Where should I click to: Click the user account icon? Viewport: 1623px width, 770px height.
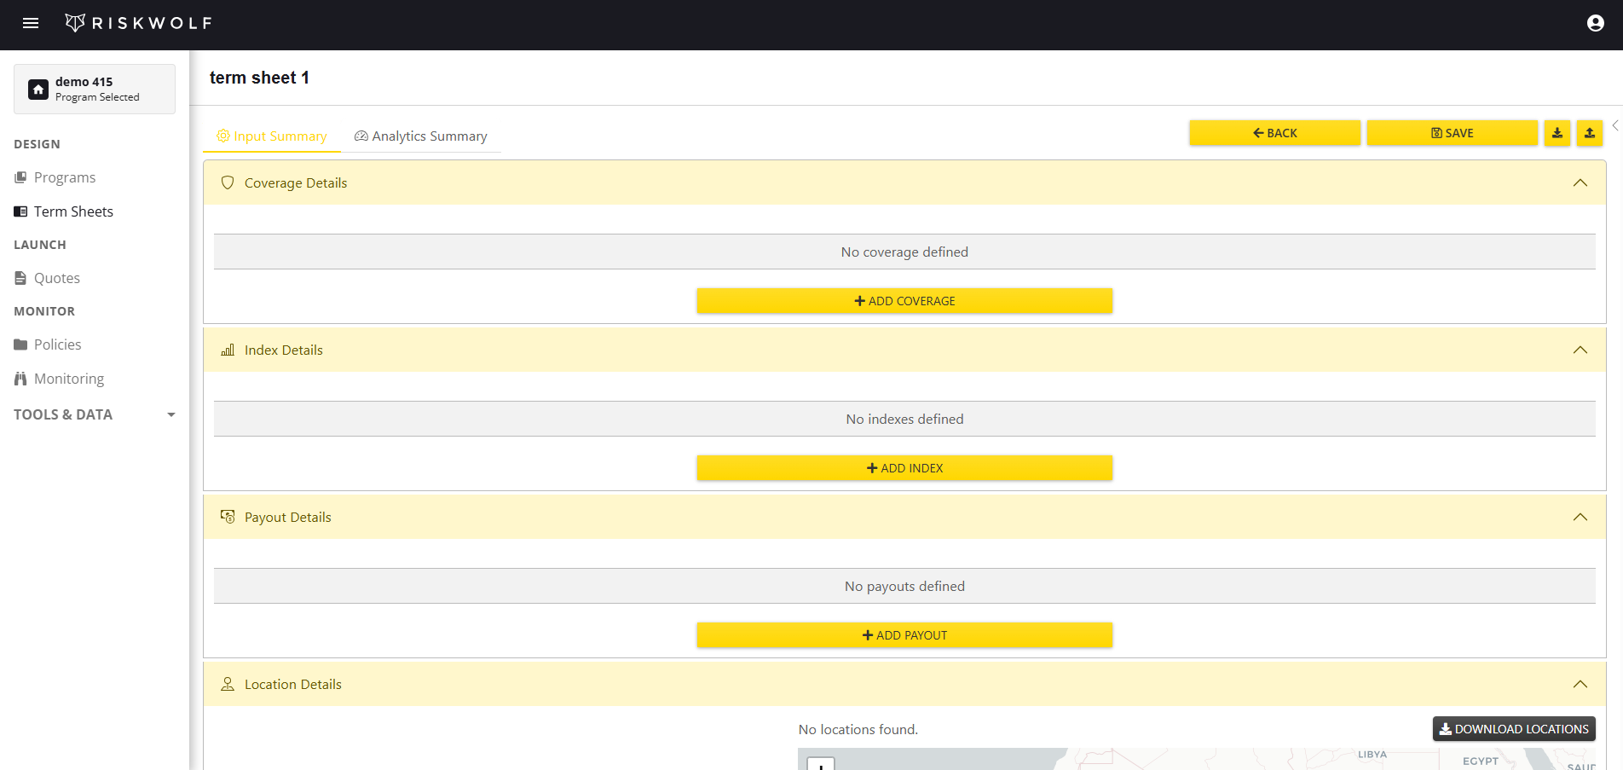point(1594,23)
